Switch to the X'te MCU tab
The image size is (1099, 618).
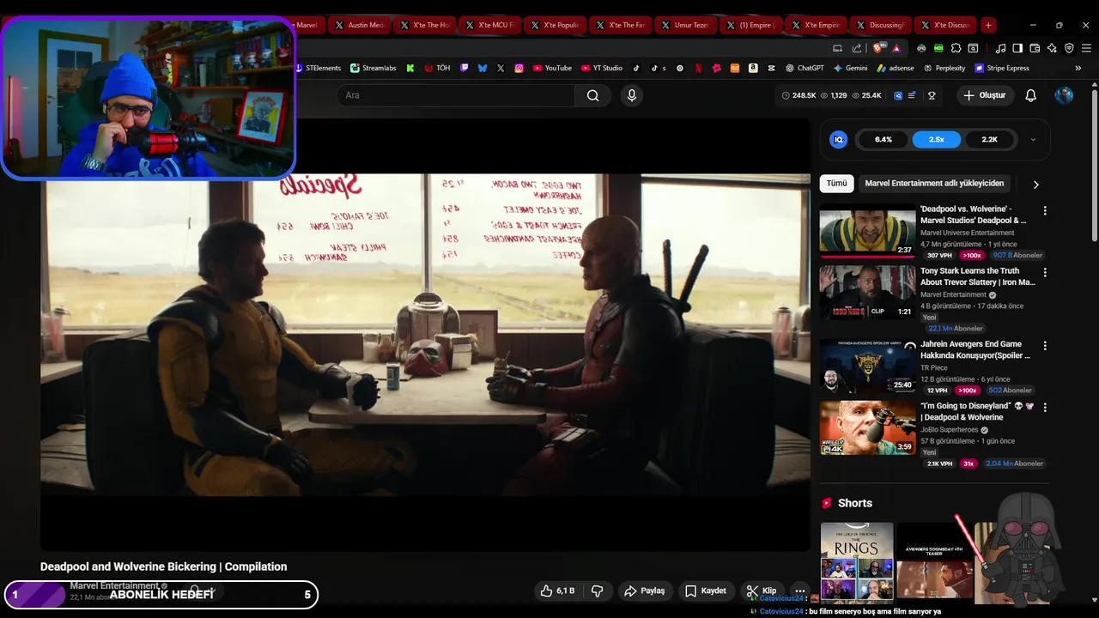coord(489,25)
